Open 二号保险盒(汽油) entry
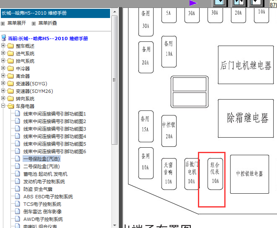The height and width of the screenshot is (228, 277). [41, 167]
